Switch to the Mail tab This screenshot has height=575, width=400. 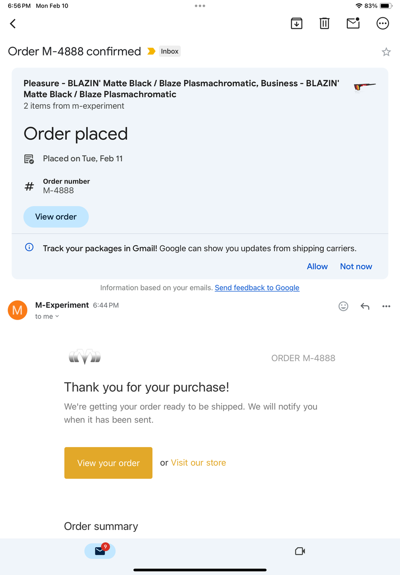[x=100, y=551]
